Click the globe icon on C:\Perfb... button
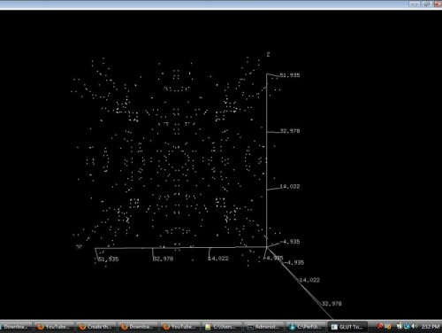The height and width of the screenshot is (333, 442). [292, 327]
